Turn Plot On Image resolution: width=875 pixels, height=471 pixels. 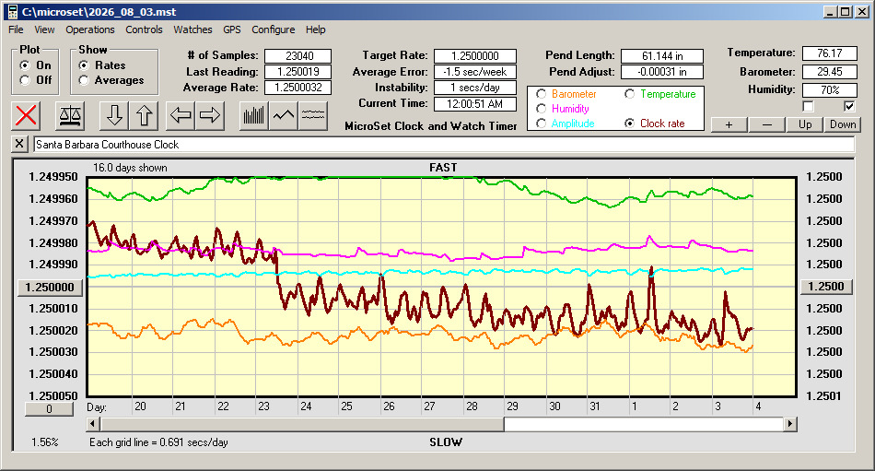coord(25,65)
